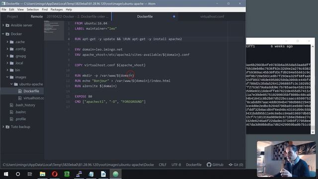Screen dimensions: 318x179
Task: Open the File menu
Action: tap(4, 9)
